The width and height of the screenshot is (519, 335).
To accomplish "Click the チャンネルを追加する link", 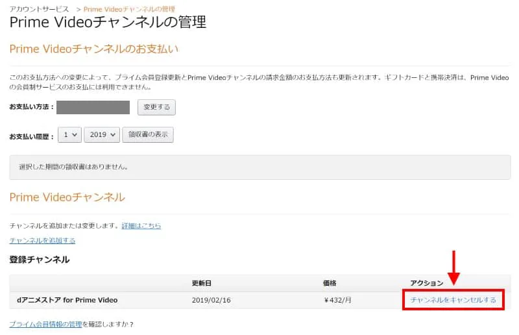I will (x=42, y=240).
